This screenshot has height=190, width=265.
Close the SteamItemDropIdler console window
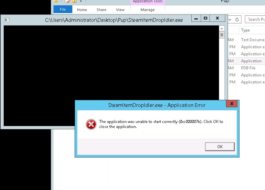click(x=217, y=18)
